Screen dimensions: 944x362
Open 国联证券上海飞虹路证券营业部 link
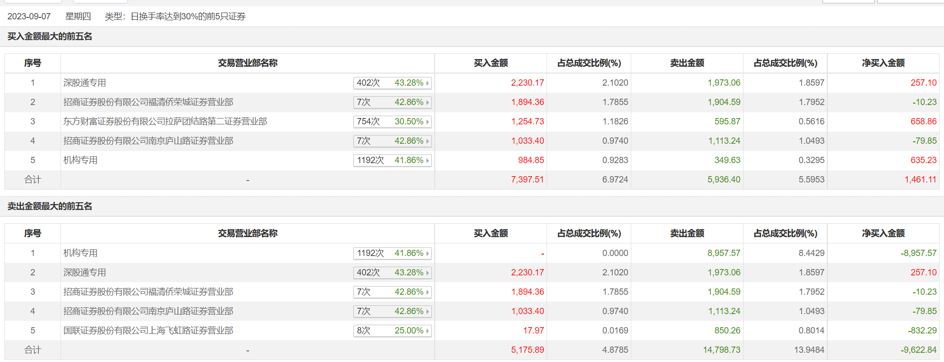click(148, 331)
